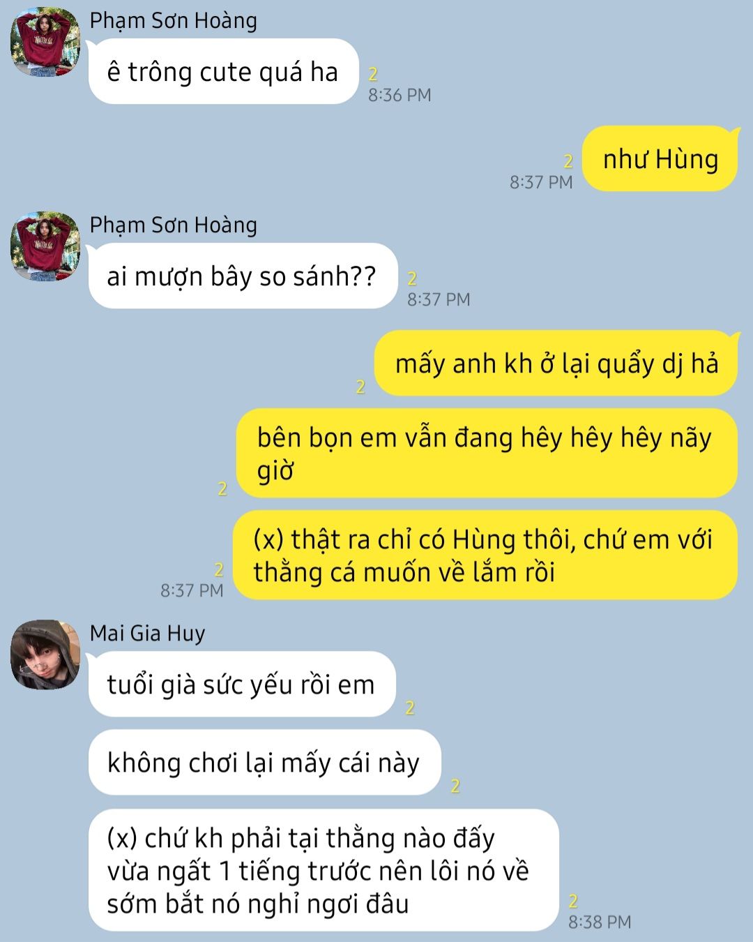The width and height of the screenshot is (753, 942).
Task: Tap Phạm Sơn Hoàng's avatar beside "ai mượn bây so sánh??"
Action: coord(45,246)
